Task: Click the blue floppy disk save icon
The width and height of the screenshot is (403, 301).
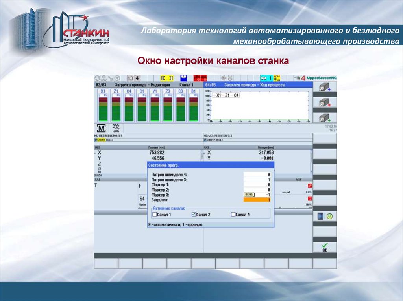Action: coord(183,78)
